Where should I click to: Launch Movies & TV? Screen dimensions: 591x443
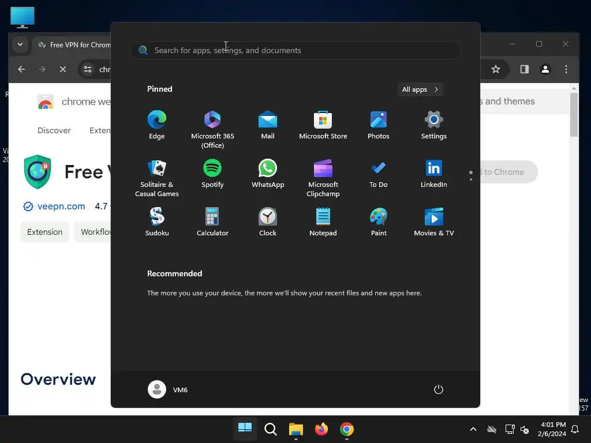tap(434, 222)
